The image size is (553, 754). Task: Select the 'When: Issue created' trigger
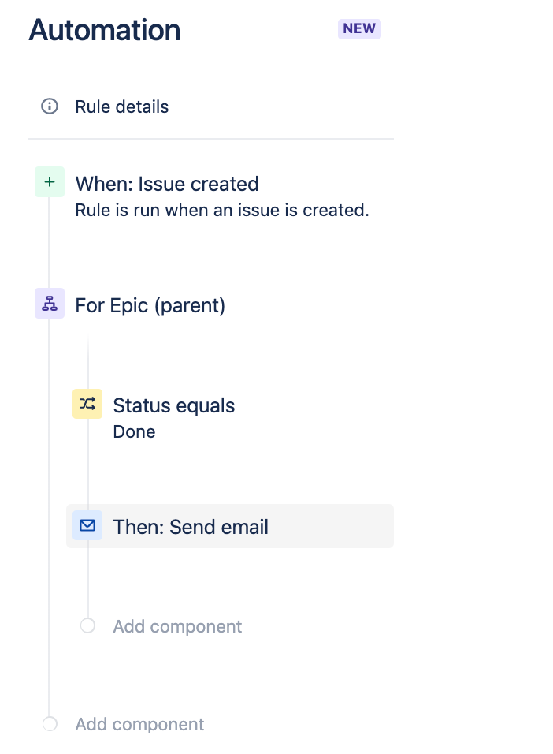(x=167, y=184)
